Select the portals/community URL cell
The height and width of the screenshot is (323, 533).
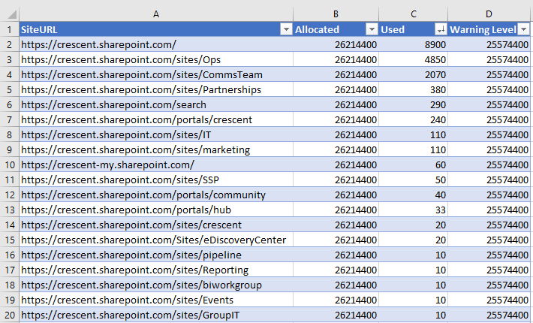(x=156, y=195)
